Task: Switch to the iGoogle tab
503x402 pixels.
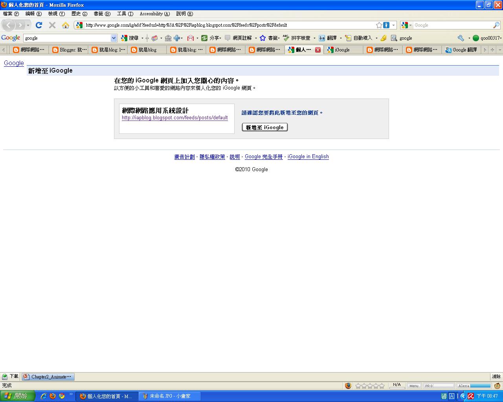Action: 343,50
